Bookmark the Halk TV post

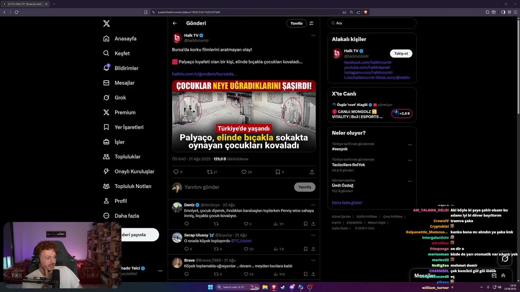pyautogui.click(x=278, y=172)
